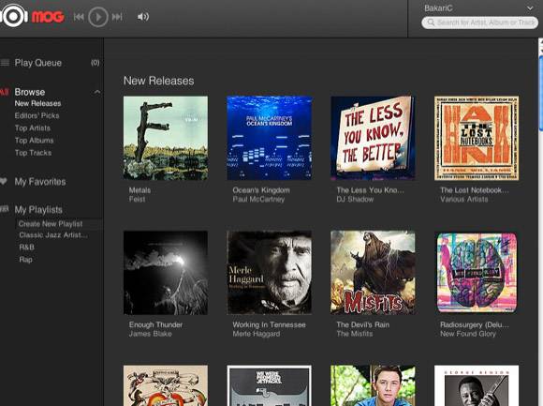Open the Enough Thunder album cover
543x406 pixels.
point(166,273)
